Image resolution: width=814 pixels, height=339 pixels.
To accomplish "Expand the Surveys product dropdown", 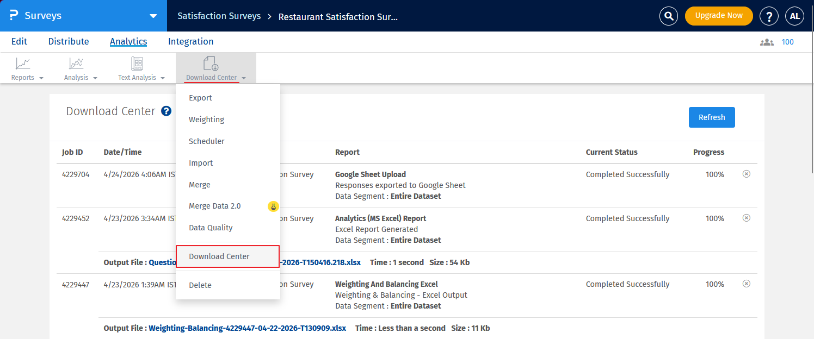I will coord(153,16).
